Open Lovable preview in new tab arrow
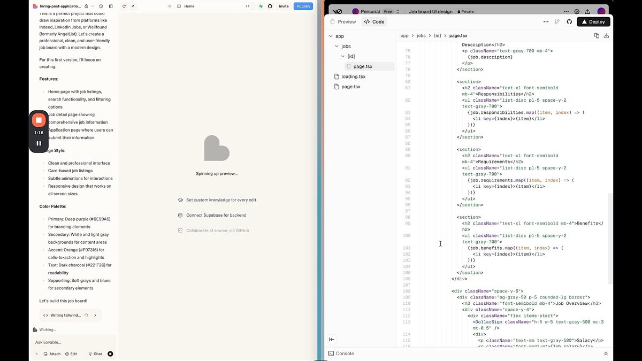Screen dimensions: 642x361 coord(133,6)
